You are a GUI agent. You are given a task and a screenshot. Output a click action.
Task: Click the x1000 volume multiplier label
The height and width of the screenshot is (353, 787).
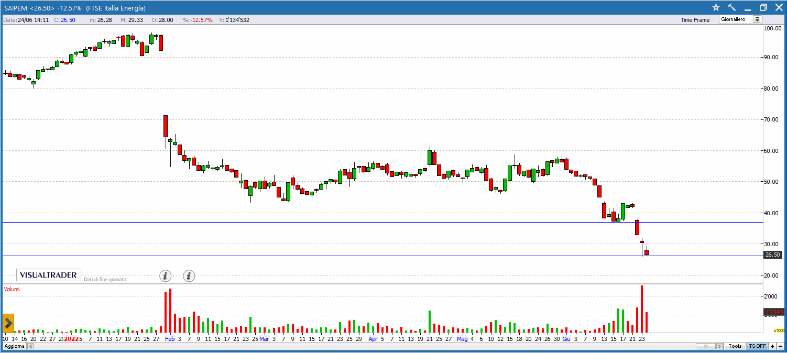779,330
